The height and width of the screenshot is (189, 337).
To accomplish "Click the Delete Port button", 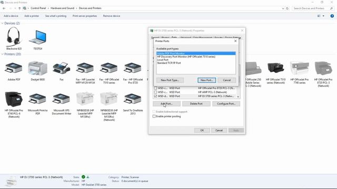I will point(196,104).
